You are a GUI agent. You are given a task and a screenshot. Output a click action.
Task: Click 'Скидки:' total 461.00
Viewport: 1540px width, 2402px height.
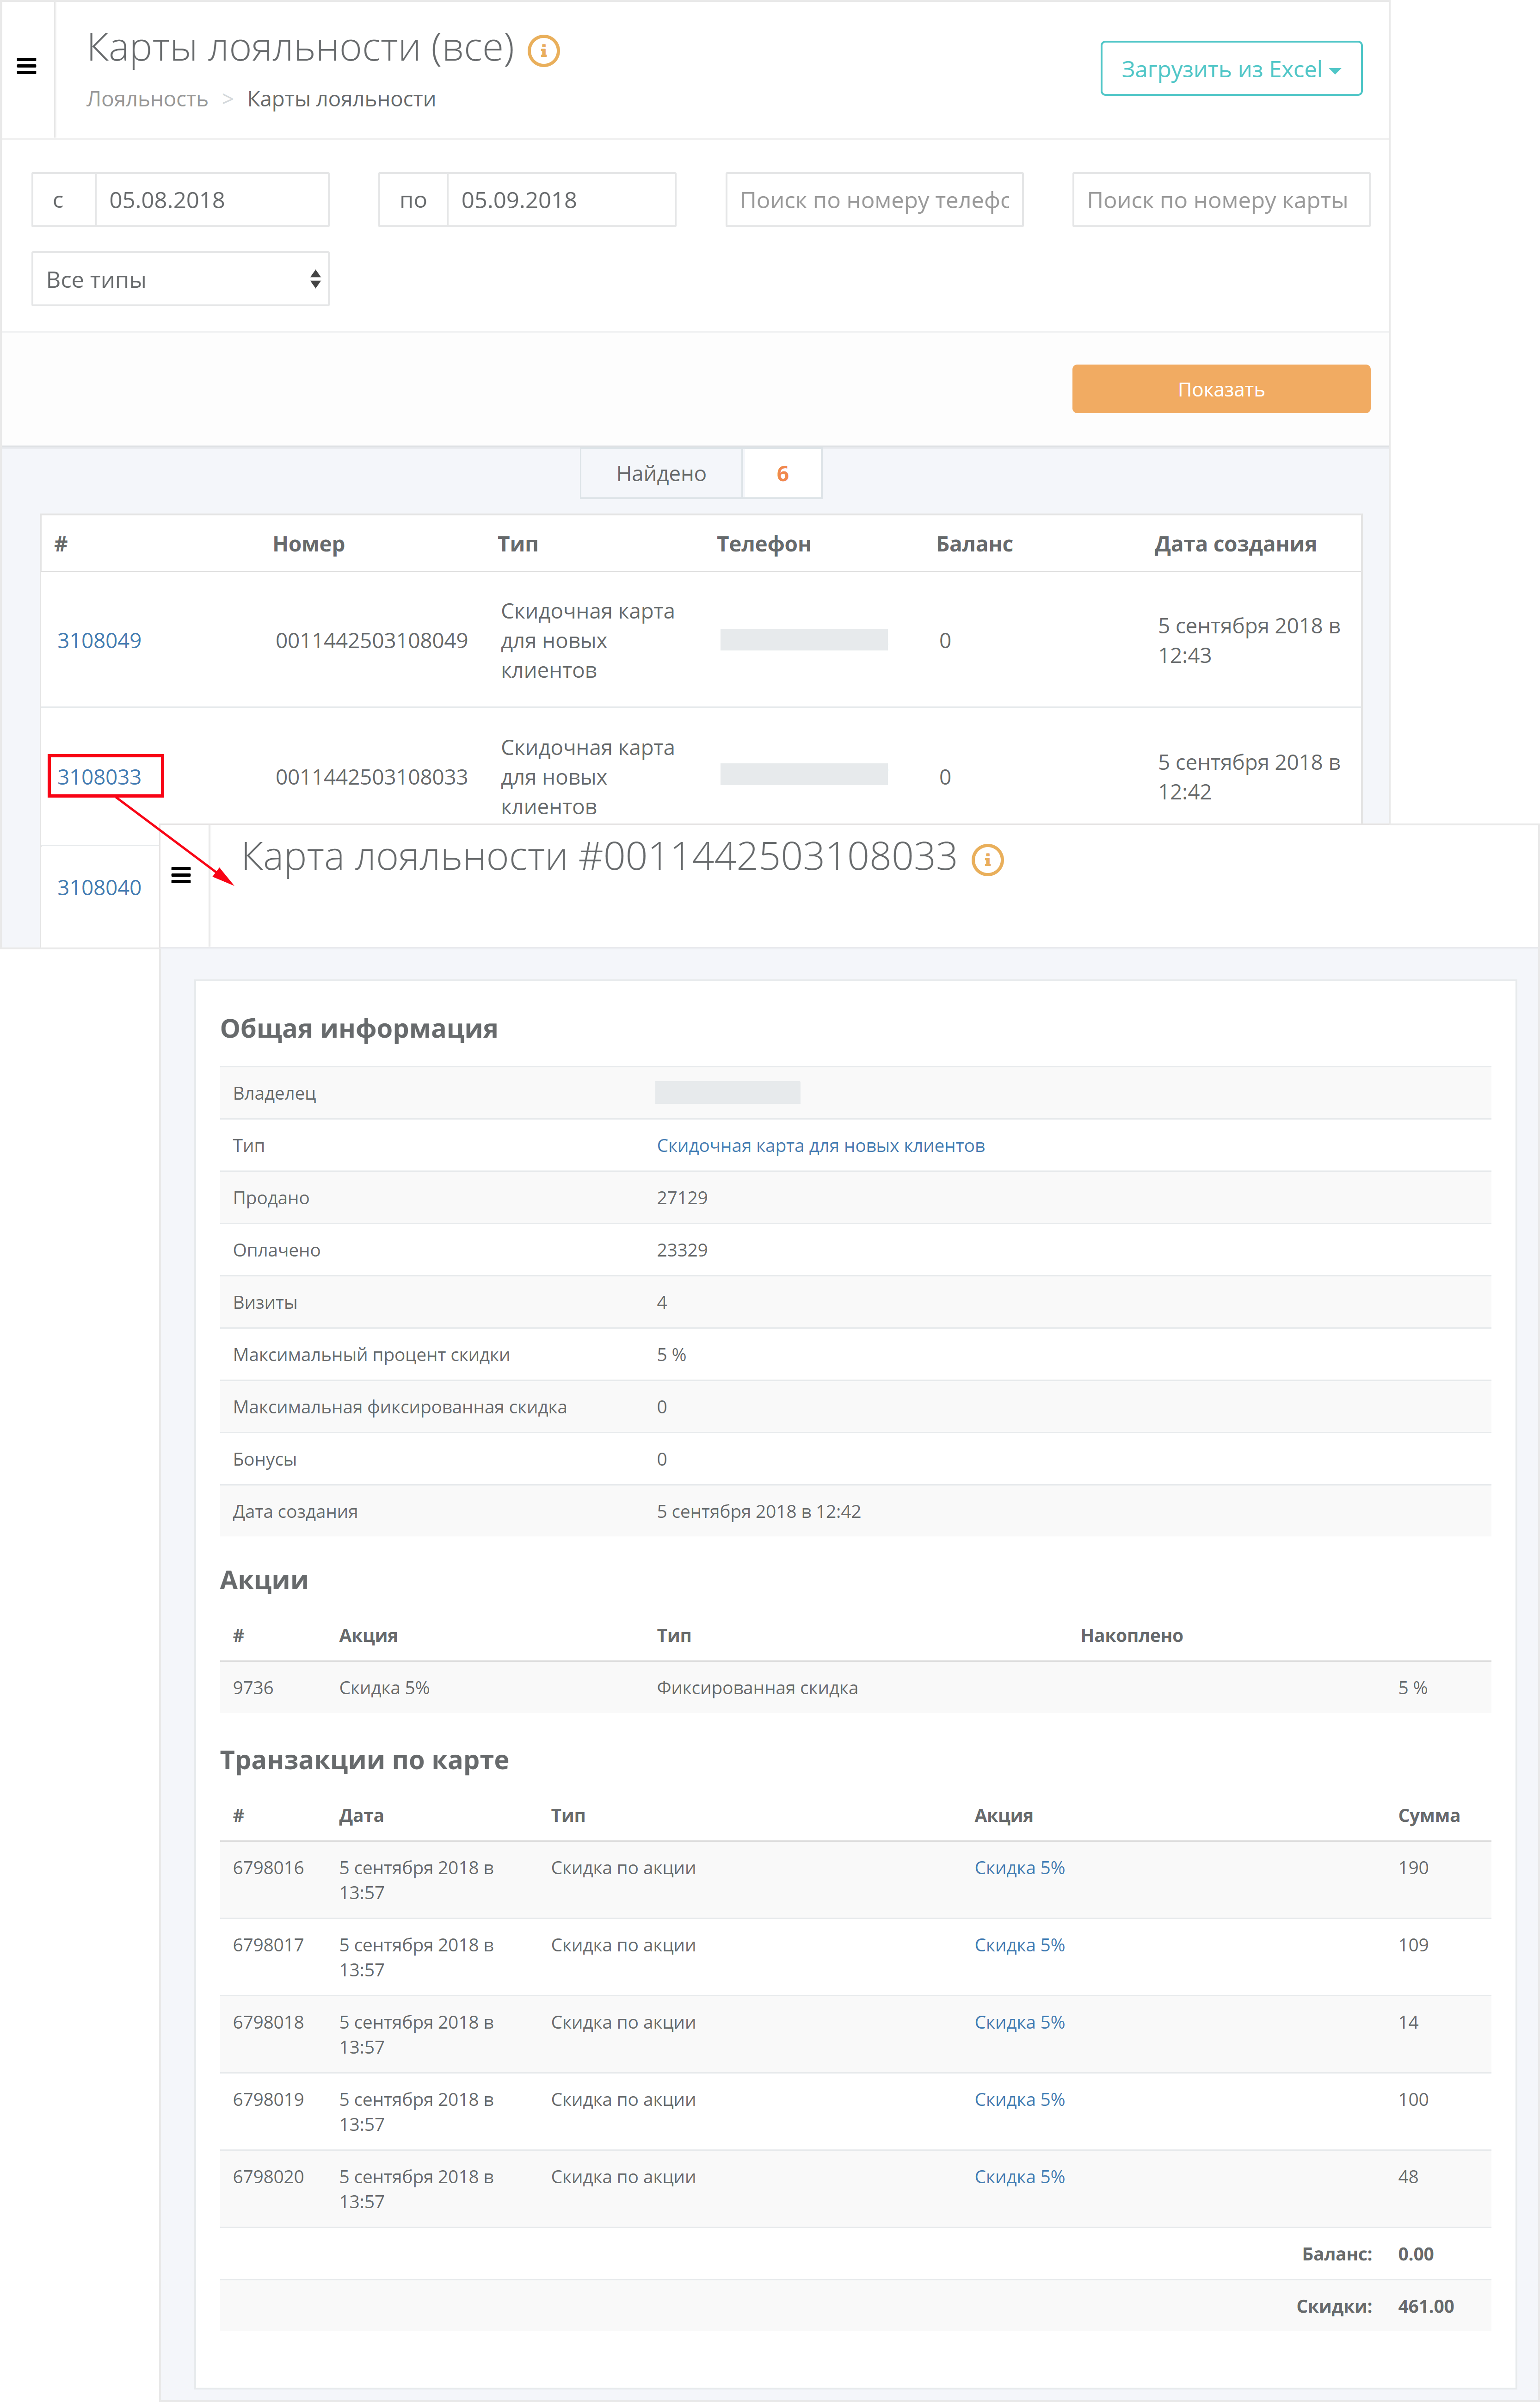[x=1426, y=2306]
